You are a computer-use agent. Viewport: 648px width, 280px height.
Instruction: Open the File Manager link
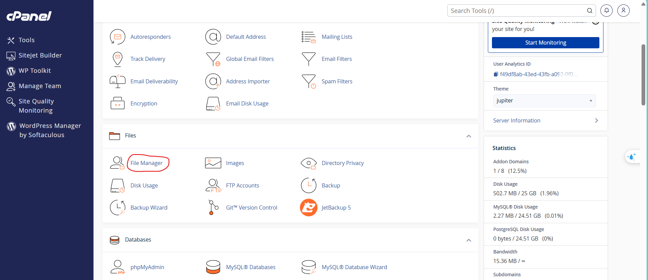coord(147,163)
